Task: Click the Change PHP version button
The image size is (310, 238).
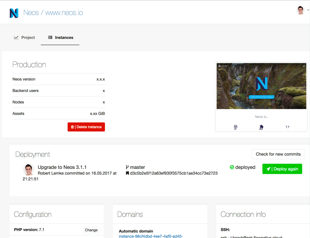Action: pyautogui.click(x=91, y=230)
